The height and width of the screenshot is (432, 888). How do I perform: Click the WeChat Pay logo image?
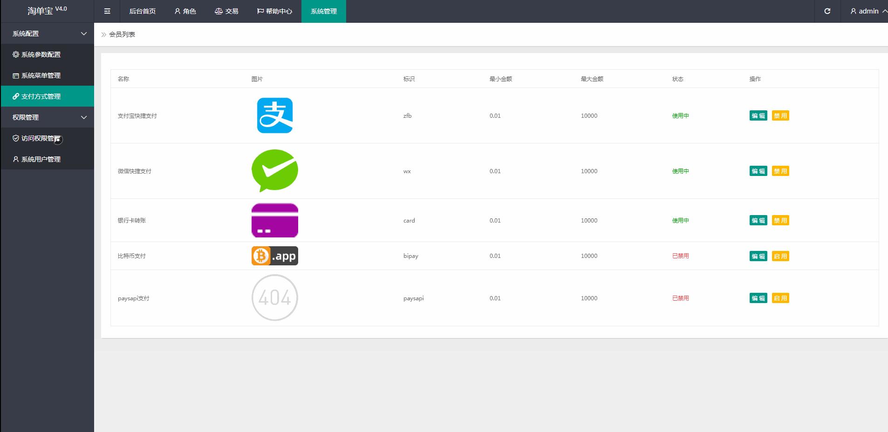275,171
